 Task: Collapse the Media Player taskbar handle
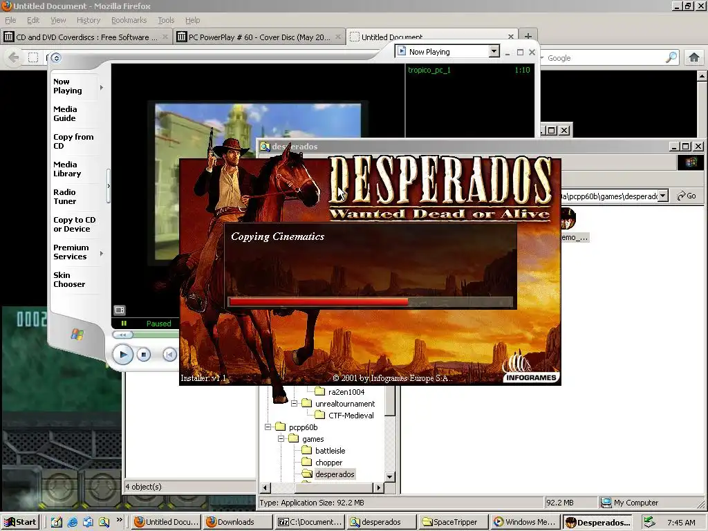pyautogui.click(x=109, y=186)
